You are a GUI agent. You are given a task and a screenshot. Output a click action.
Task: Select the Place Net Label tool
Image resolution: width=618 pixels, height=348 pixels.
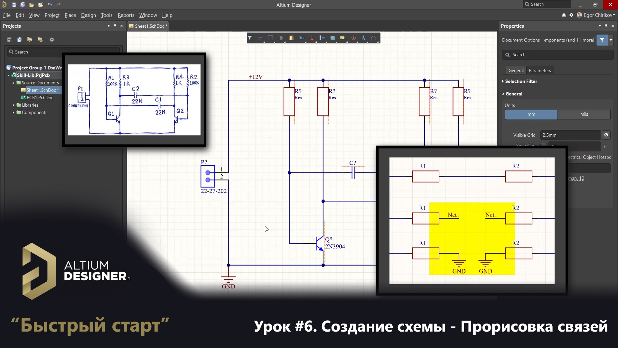coord(302,38)
